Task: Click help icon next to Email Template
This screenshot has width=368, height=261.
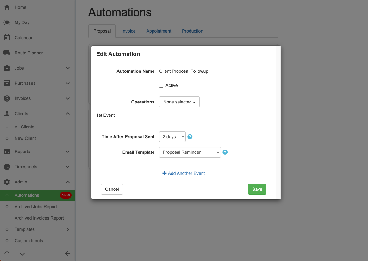Action: [x=225, y=152]
